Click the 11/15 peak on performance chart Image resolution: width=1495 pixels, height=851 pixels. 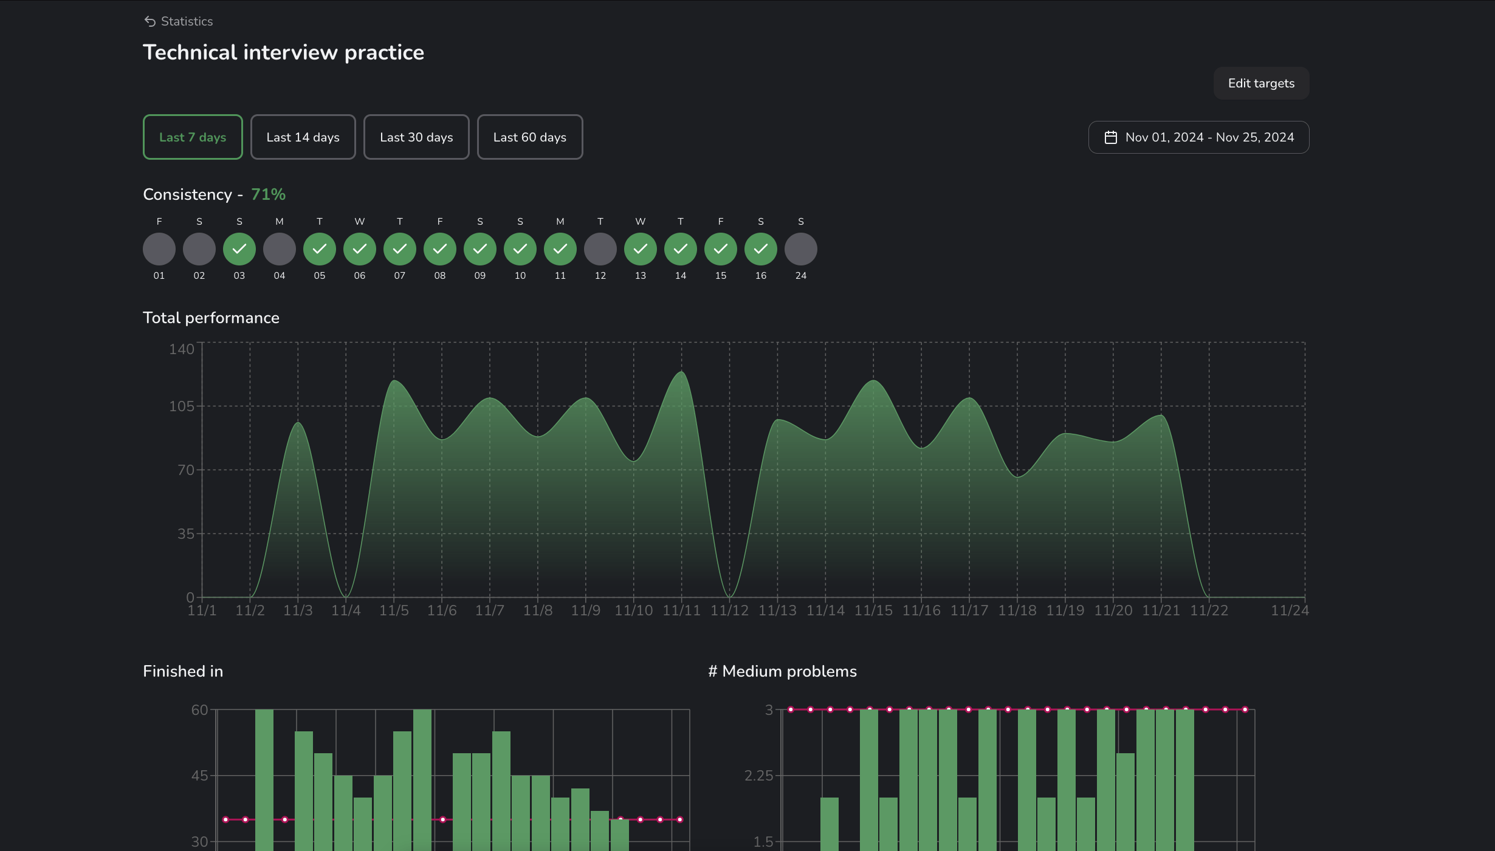(873, 381)
